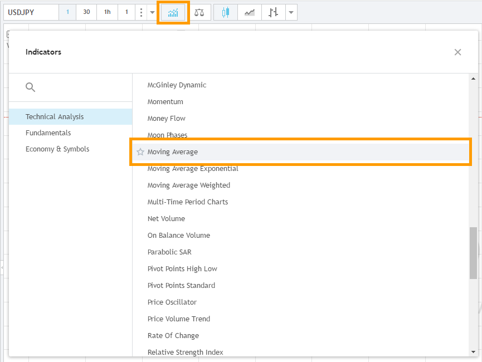Add the Momentum indicator
The height and width of the screenshot is (362, 482).
(x=300, y=102)
